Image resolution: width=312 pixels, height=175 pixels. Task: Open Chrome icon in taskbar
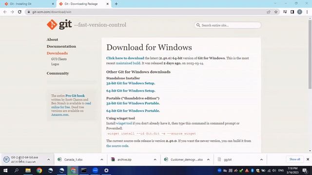point(39,171)
